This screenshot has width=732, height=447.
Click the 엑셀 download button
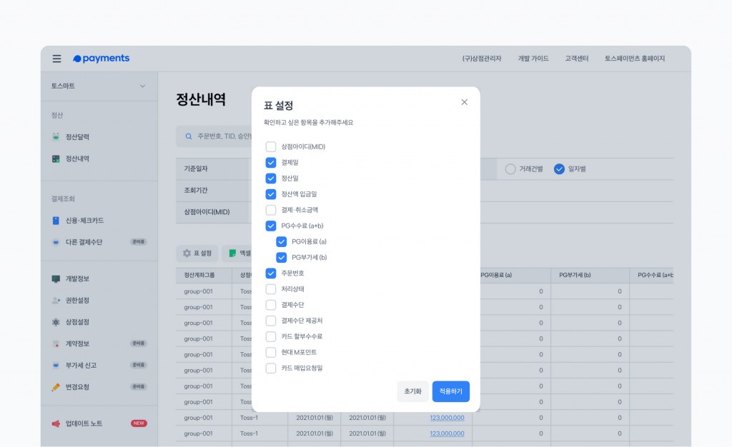point(239,253)
